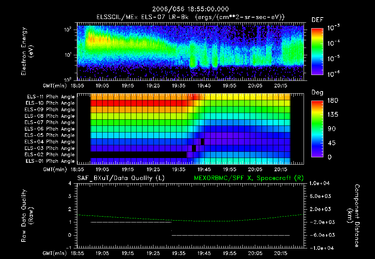Click the DEF color bar legend

pyautogui.click(x=317, y=51)
